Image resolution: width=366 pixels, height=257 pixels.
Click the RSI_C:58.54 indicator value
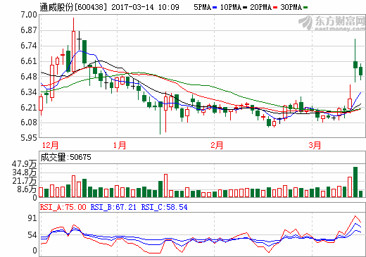(164, 207)
